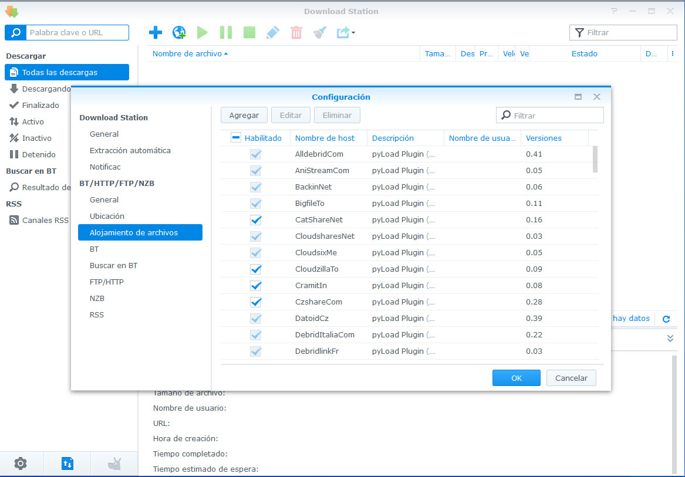Sort by Nombre de usuario column header
Screen dimensions: 685x477
(x=482, y=138)
